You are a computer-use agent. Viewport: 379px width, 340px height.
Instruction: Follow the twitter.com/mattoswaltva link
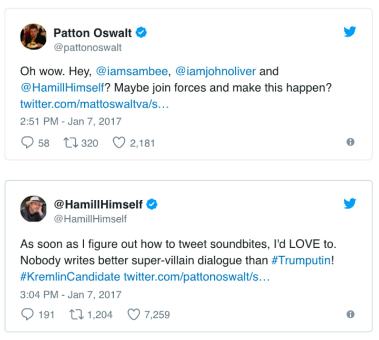coord(94,104)
